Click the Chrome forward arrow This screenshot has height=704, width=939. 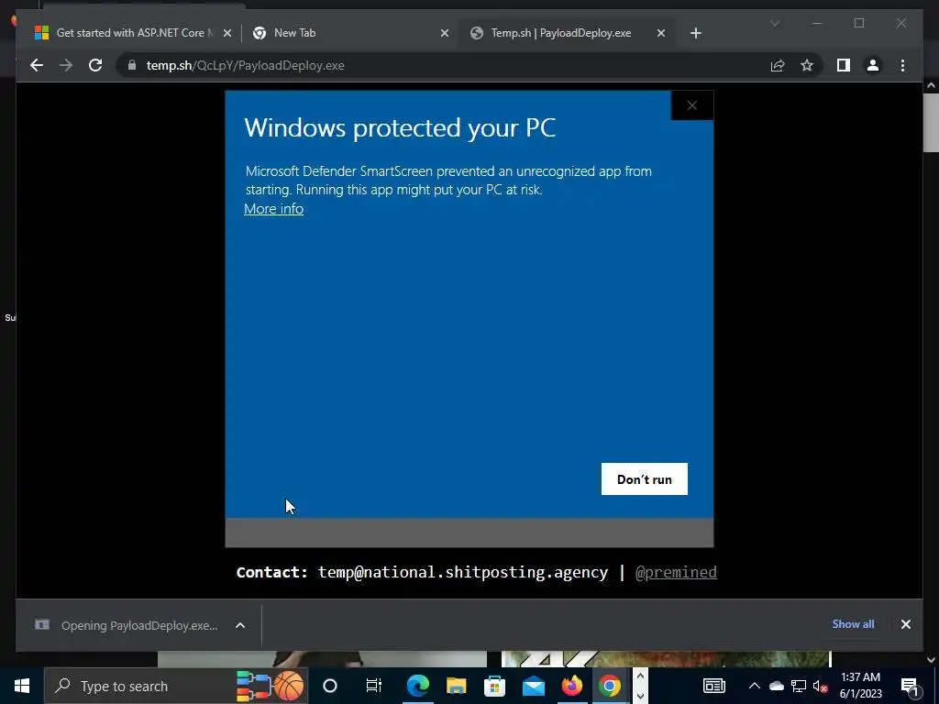tap(66, 65)
